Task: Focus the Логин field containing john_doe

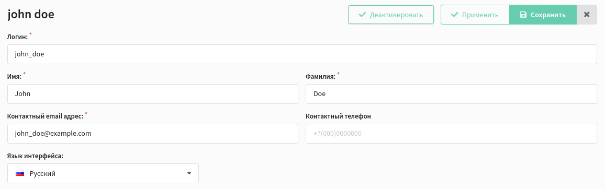Action: (x=302, y=54)
